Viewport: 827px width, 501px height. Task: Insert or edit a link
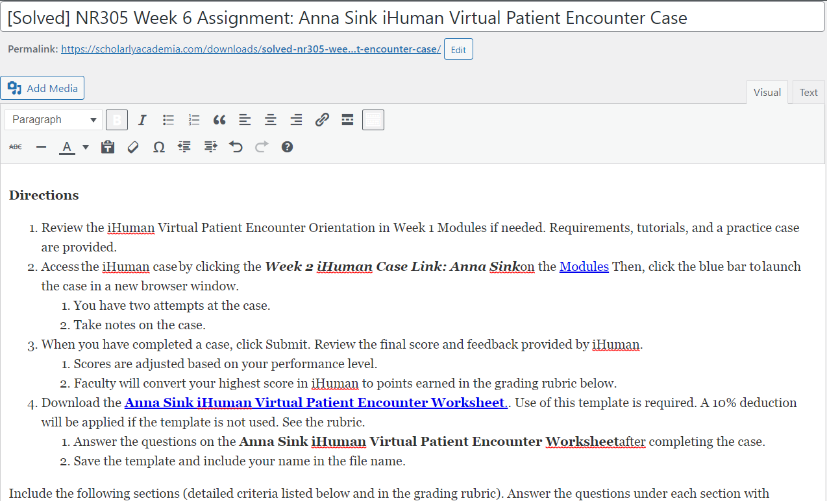click(322, 120)
